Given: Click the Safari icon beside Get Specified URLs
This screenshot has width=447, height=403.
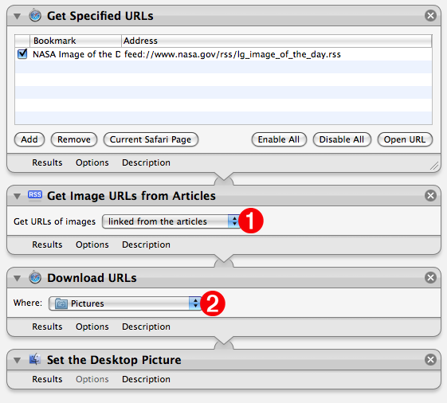Looking at the screenshot, I should click(35, 15).
